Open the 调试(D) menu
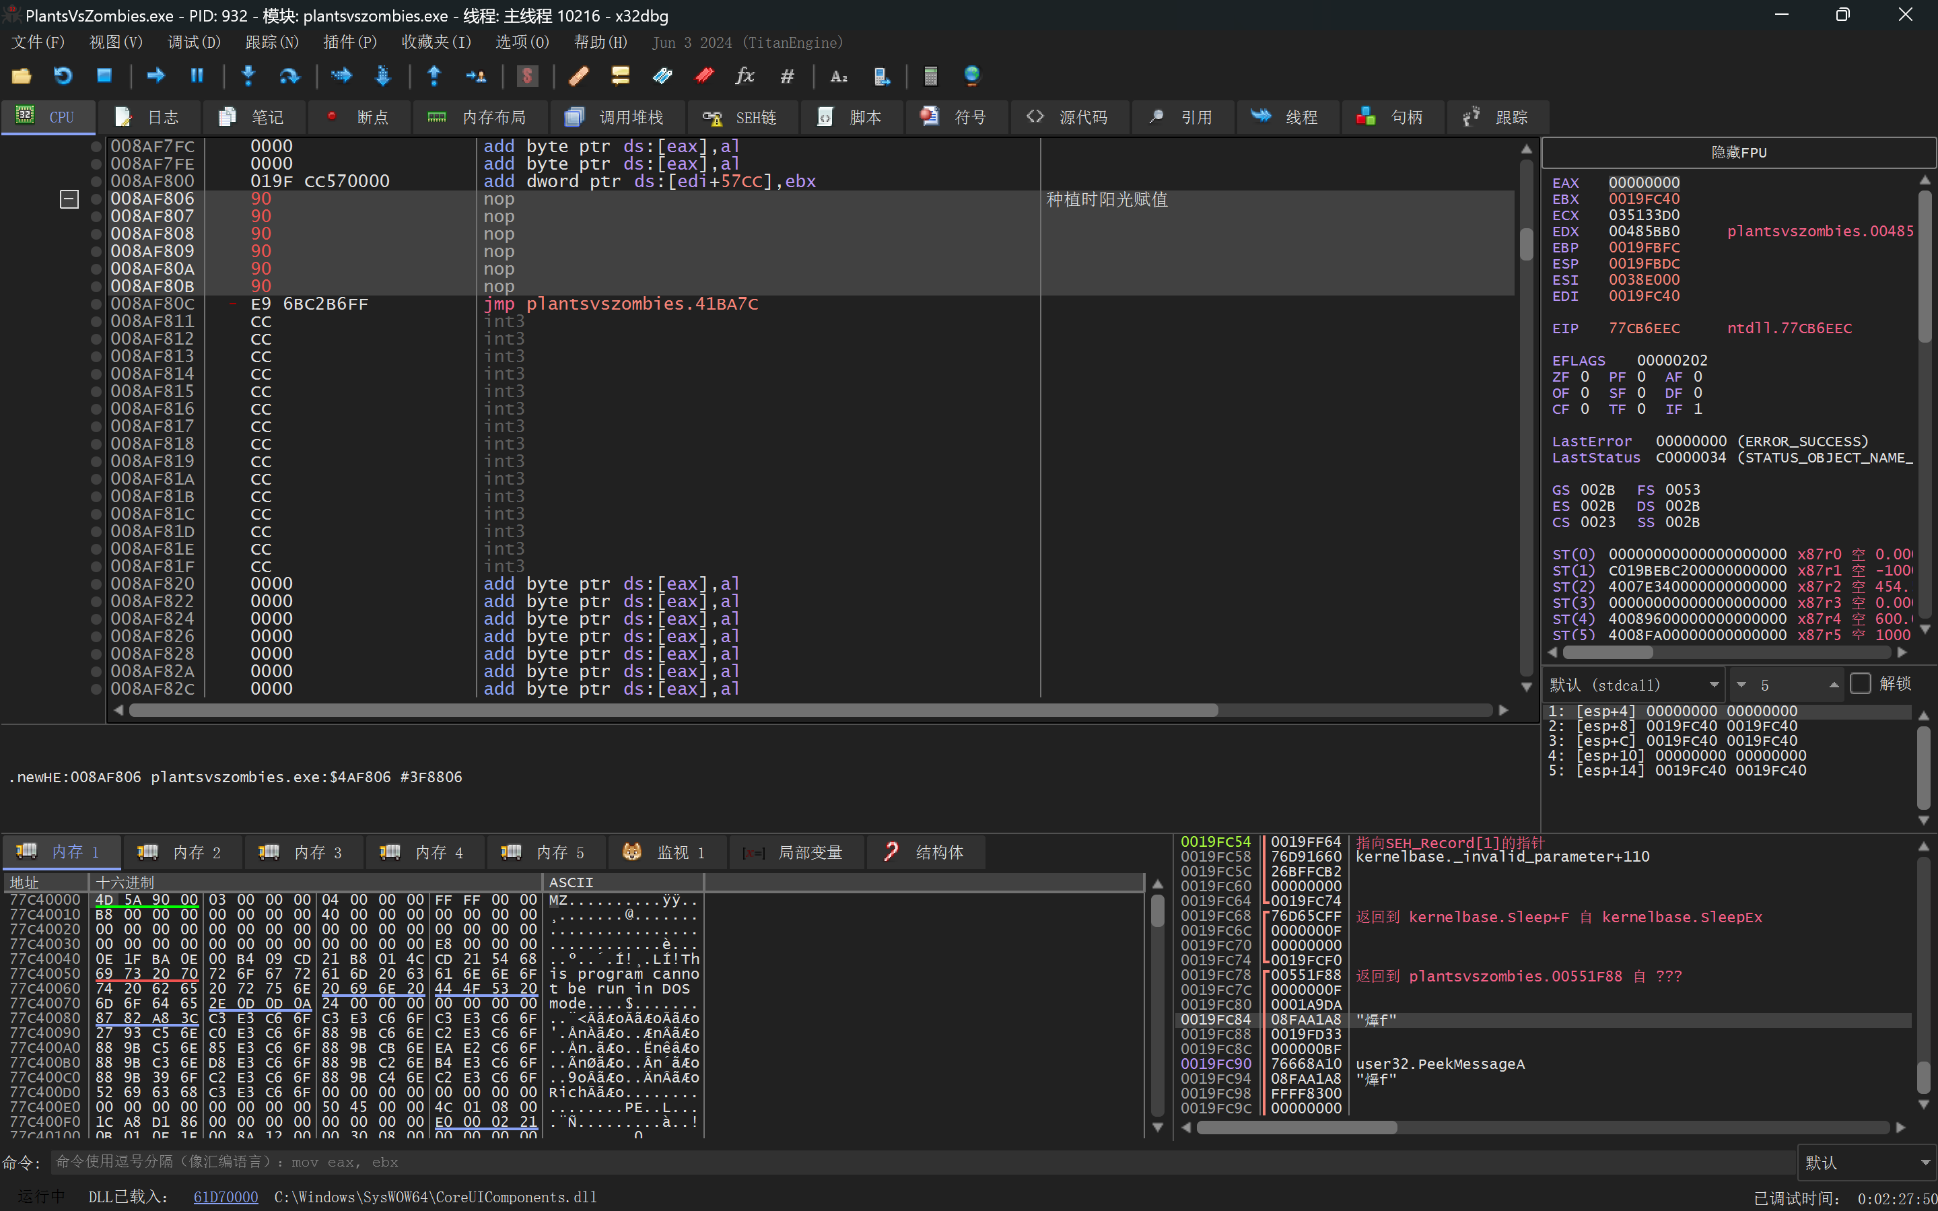This screenshot has height=1211, width=1938. coord(193,42)
